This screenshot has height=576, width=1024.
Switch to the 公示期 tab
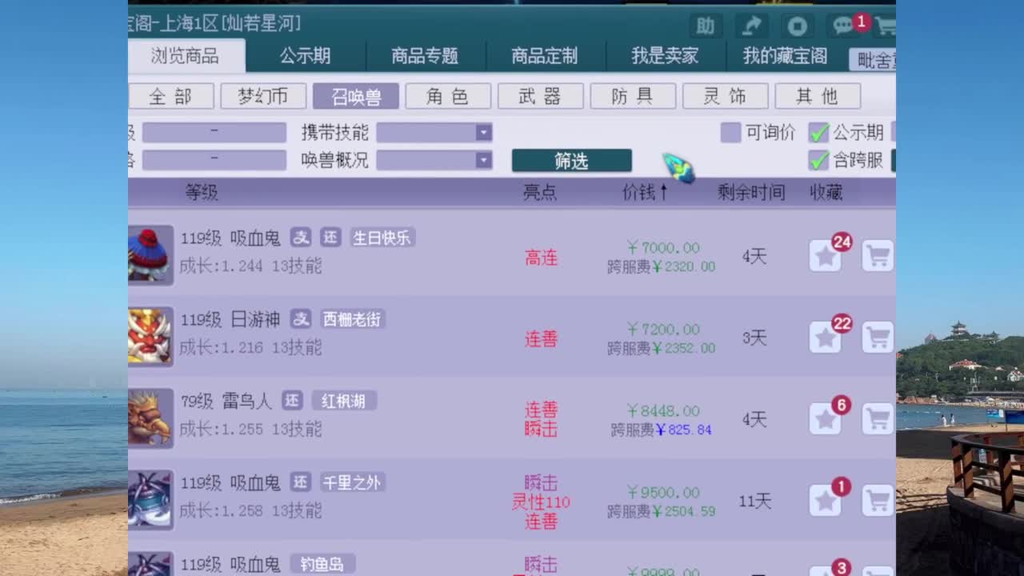coord(305,56)
